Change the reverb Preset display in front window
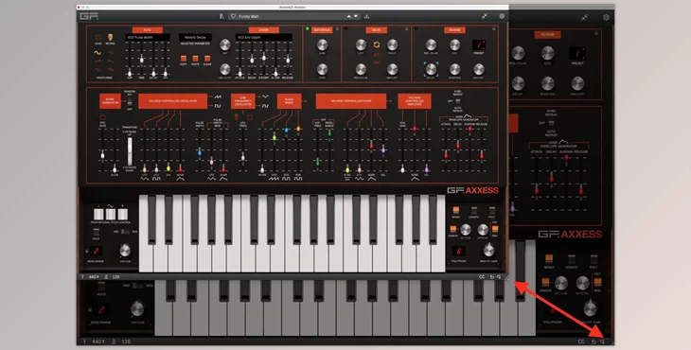Screen dimensions: 691x350 coord(479,44)
